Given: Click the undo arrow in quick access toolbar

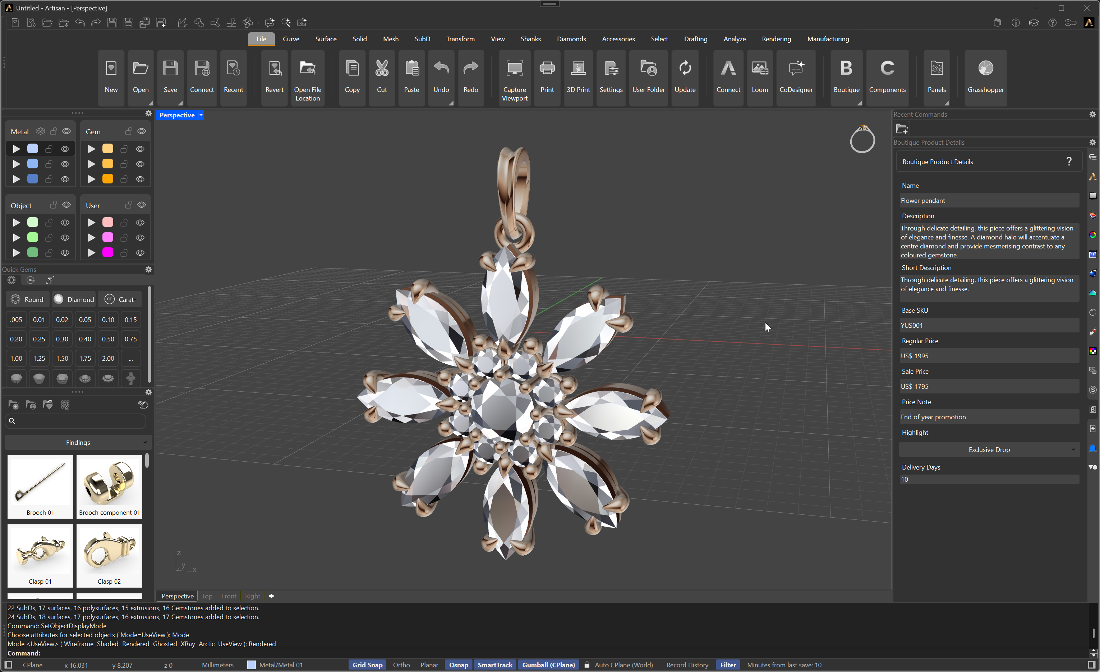Looking at the screenshot, I should point(80,22).
